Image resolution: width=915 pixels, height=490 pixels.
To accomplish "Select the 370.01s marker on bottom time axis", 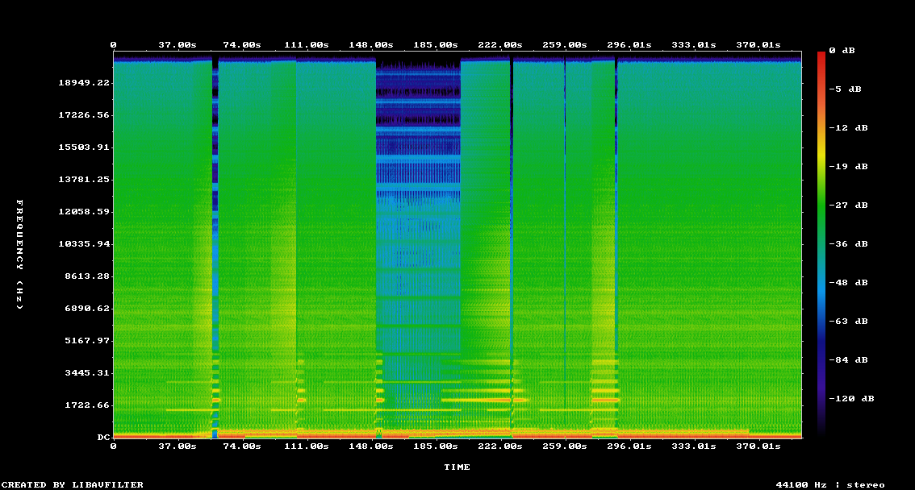I will coord(758,446).
